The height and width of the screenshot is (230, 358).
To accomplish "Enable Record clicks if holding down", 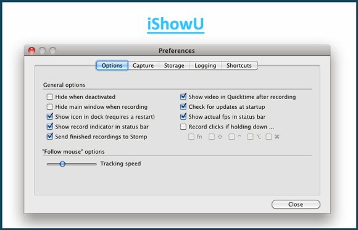I will 183,127.
